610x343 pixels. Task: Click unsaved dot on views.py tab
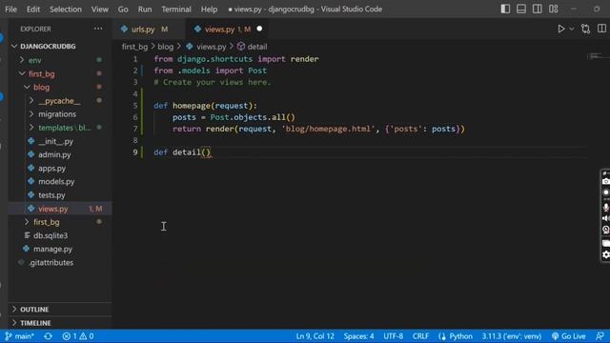[259, 29]
